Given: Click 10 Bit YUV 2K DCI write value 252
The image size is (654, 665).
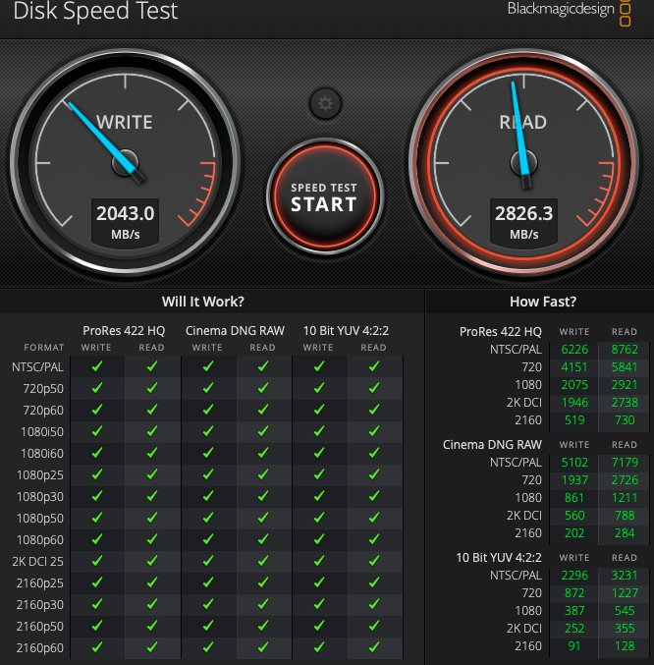Looking at the screenshot, I should tap(574, 629).
